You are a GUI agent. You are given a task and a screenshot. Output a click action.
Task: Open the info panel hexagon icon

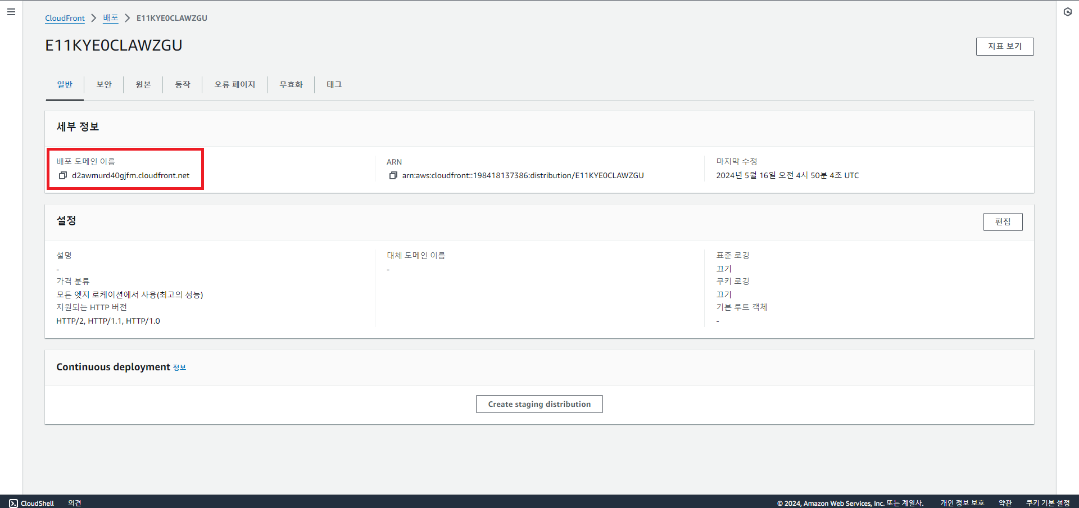coord(1068,12)
